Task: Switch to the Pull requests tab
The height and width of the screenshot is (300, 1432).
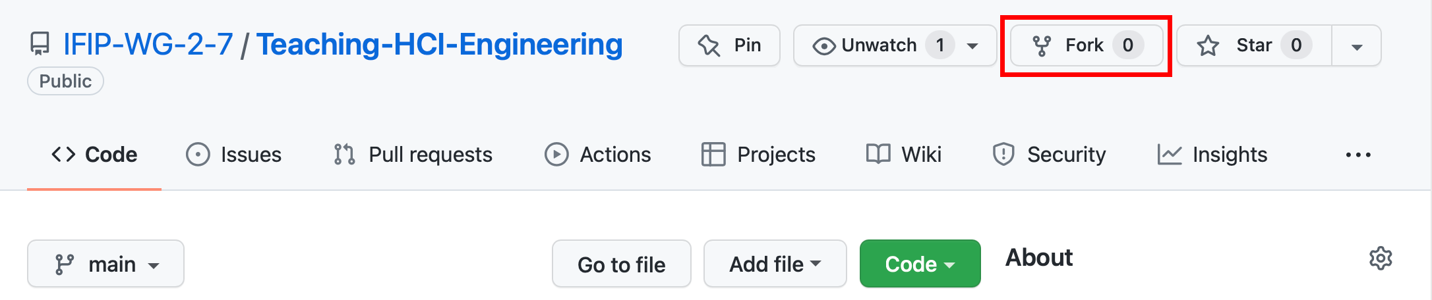Action: click(x=413, y=155)
